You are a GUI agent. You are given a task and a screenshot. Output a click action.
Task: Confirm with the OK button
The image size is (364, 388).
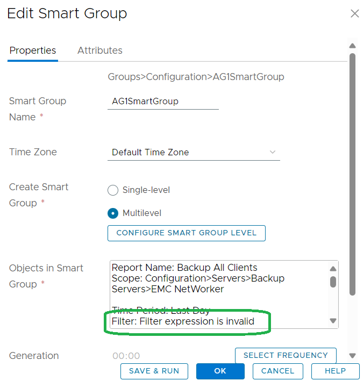[x=220, y=371]
